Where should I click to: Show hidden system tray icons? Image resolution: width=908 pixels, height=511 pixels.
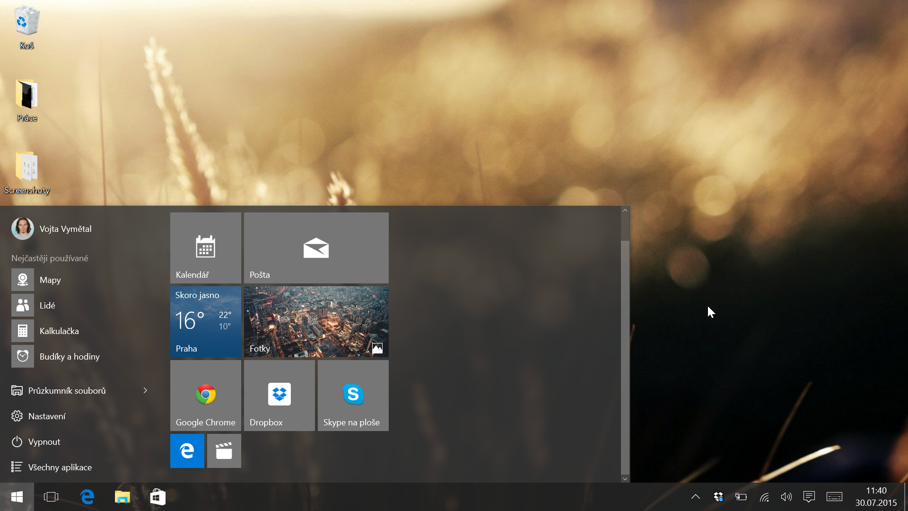695,497
